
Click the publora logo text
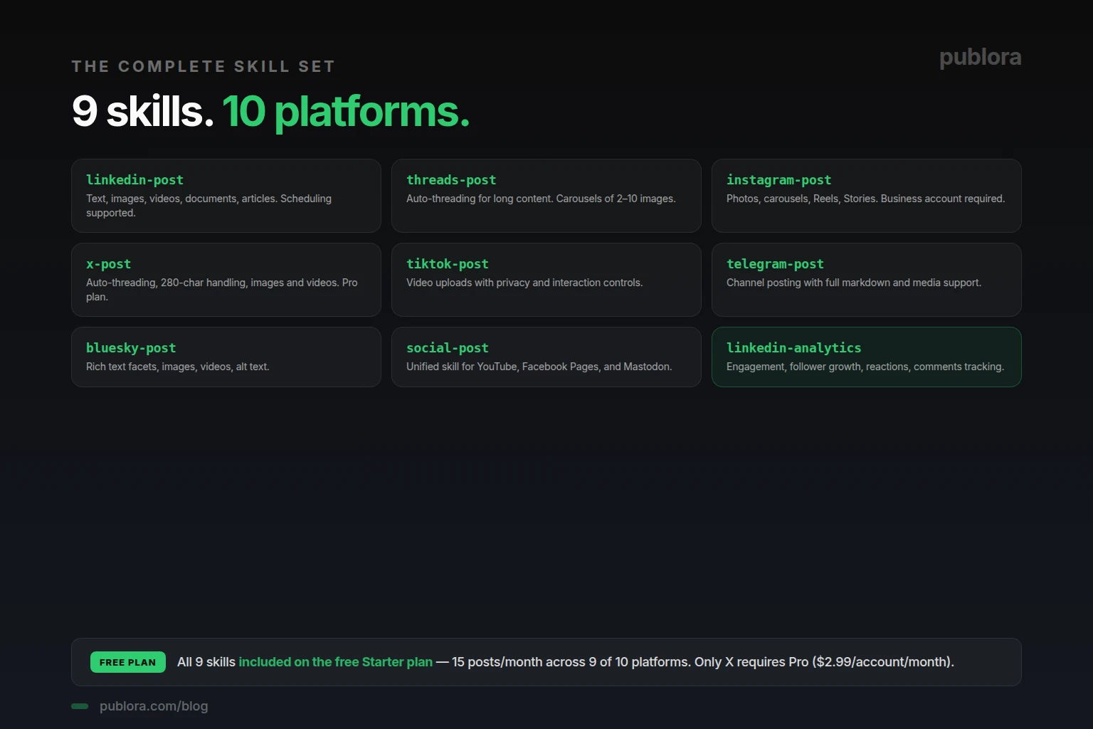click(x=981, y=57)
